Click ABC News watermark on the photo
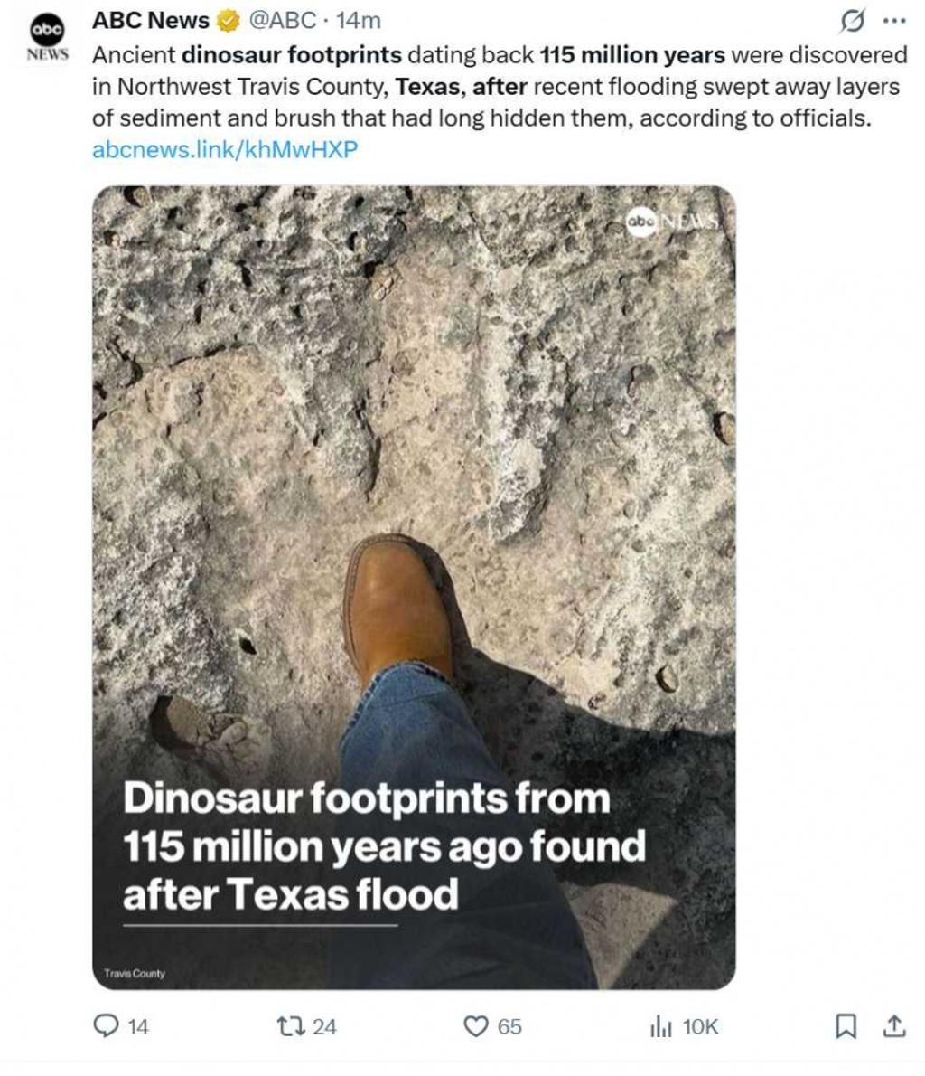This screenshot has width=925, height=1076. [673, 222]
